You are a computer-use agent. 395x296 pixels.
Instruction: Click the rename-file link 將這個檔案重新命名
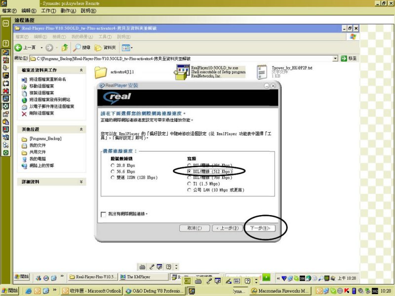point(47,79)
